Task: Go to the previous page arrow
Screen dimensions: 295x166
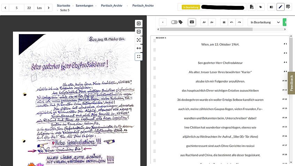Action: tap(5, 8)
